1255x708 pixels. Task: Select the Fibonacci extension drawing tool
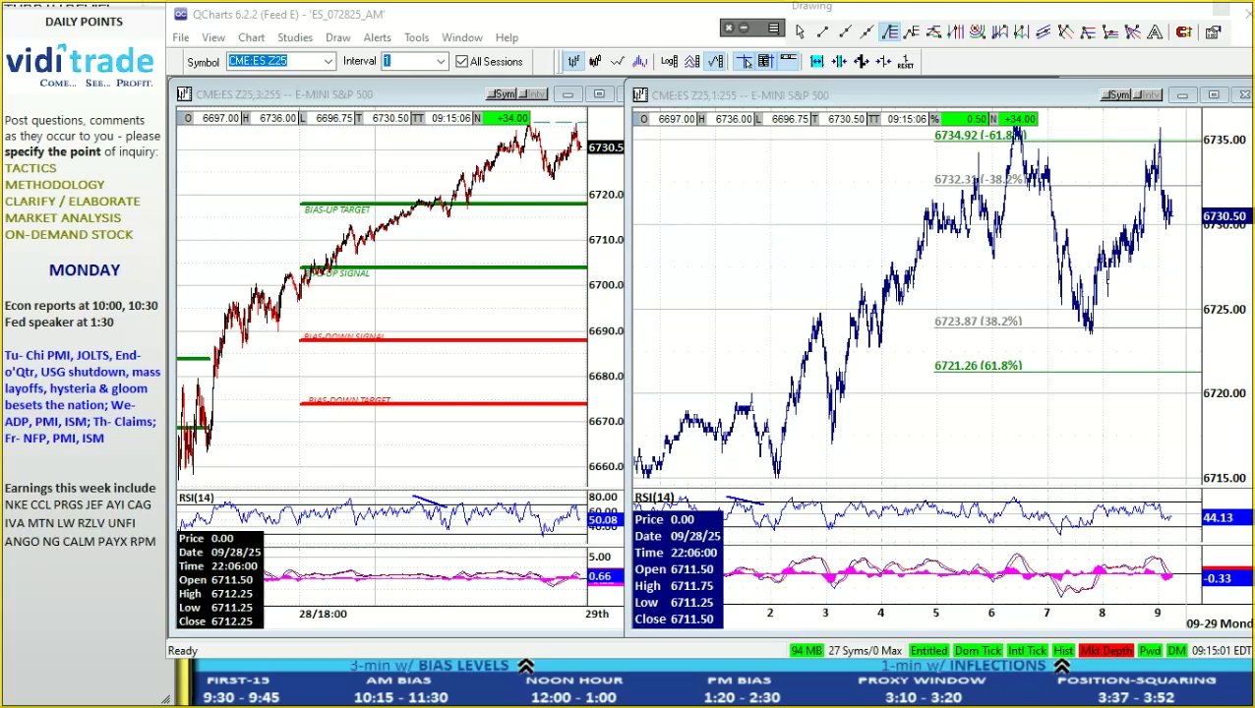coord(911,31)
